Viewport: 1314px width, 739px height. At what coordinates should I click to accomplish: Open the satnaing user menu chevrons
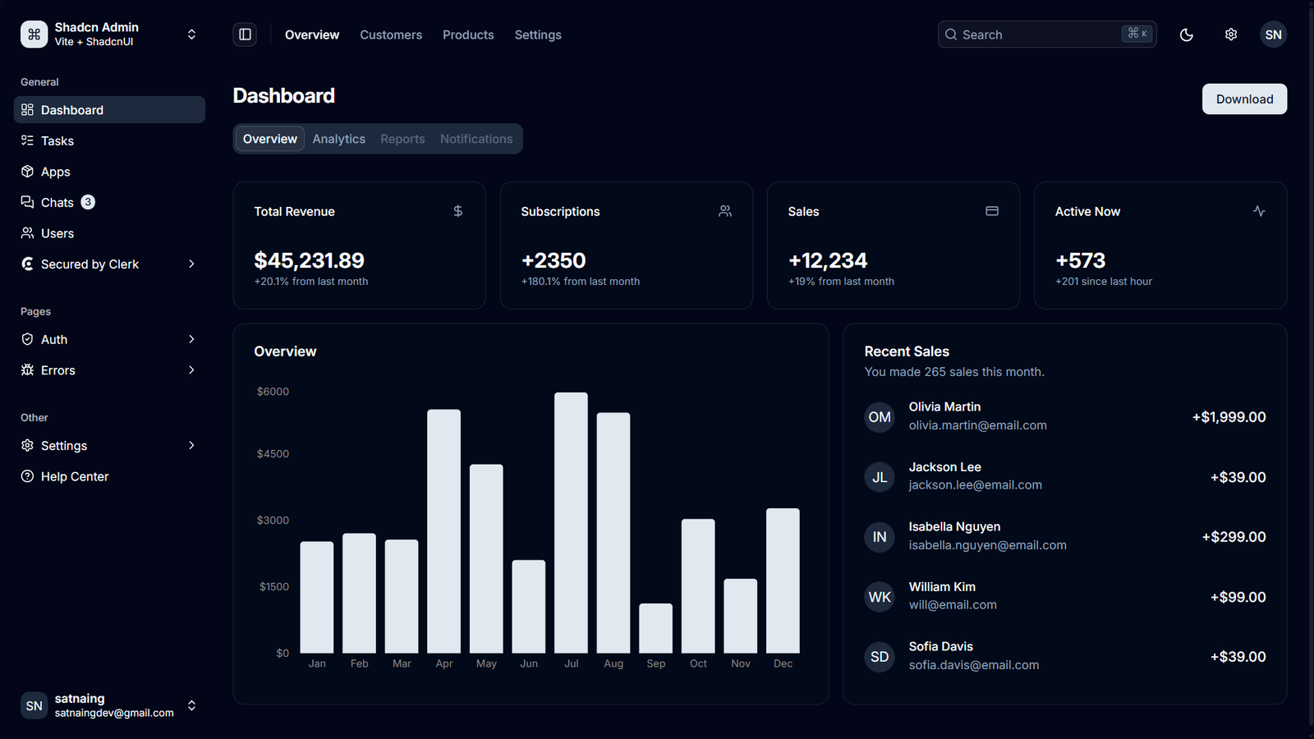click(191, 705)
